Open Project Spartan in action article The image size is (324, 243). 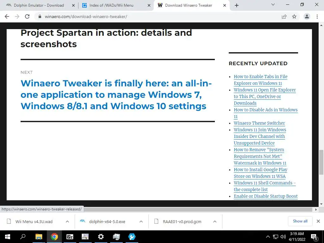106,38
